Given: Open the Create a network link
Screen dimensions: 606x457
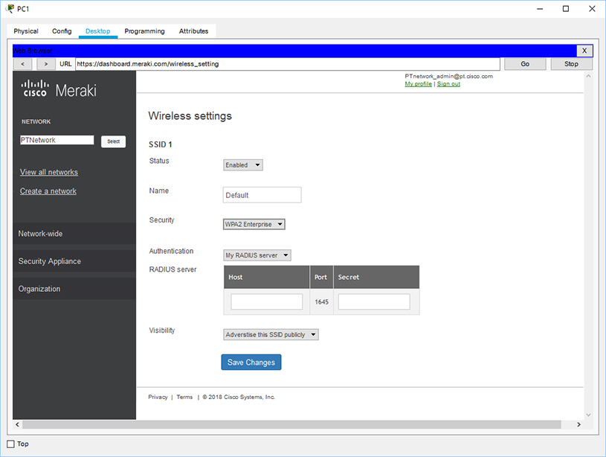Looking at the screenshot, I should point(48,191).
